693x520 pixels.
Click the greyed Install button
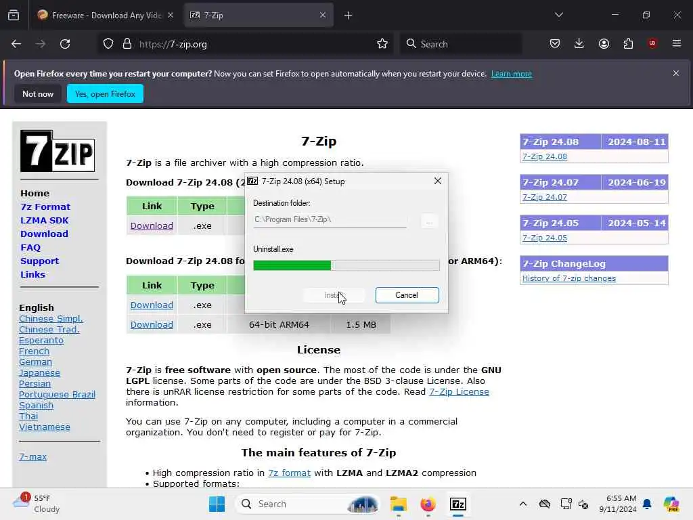334,295
